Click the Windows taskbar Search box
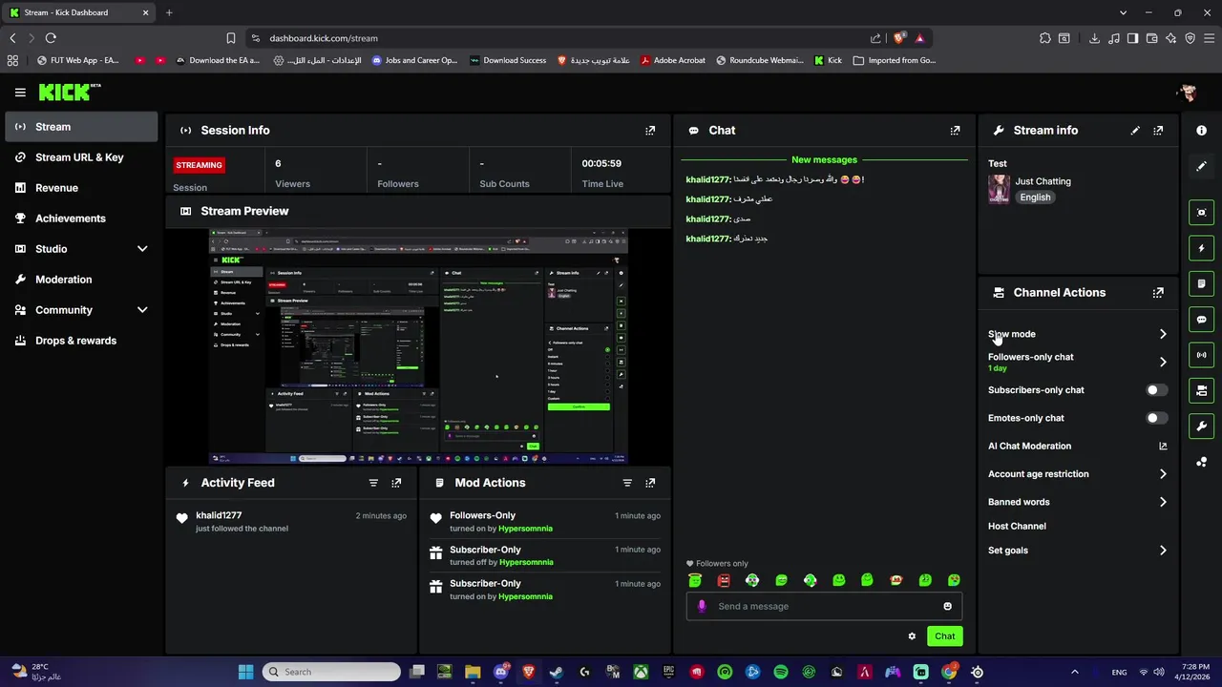This screenshot has height=687, width=1222. coord(331,672)
